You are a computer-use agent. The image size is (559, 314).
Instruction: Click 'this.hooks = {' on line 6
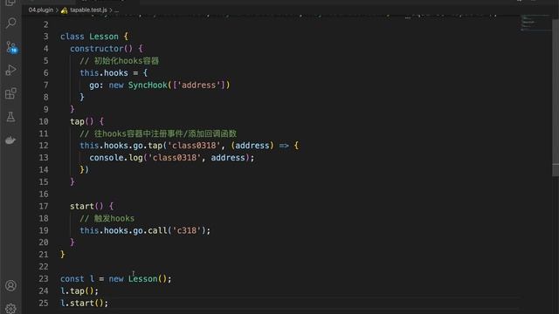click(114, 73)
